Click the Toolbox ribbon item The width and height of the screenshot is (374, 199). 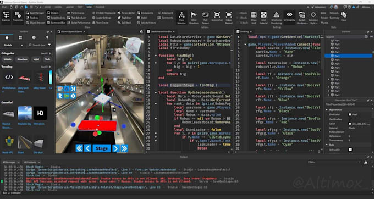coord(32,18)
